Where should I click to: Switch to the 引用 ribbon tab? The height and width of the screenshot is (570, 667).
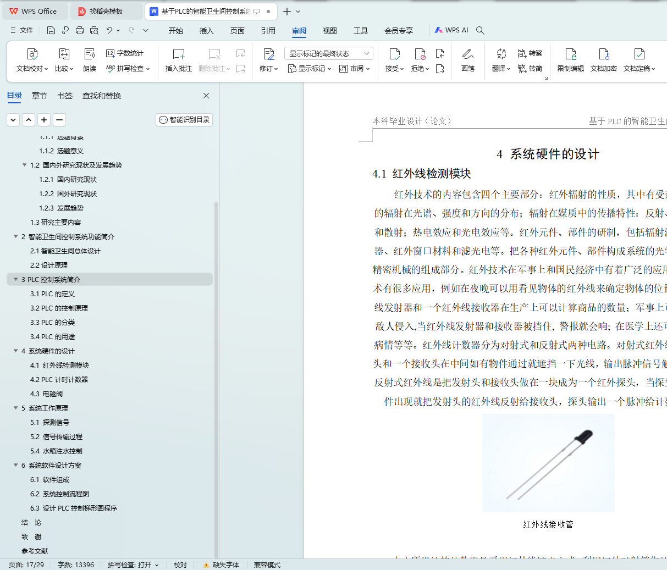coord(268,31)
